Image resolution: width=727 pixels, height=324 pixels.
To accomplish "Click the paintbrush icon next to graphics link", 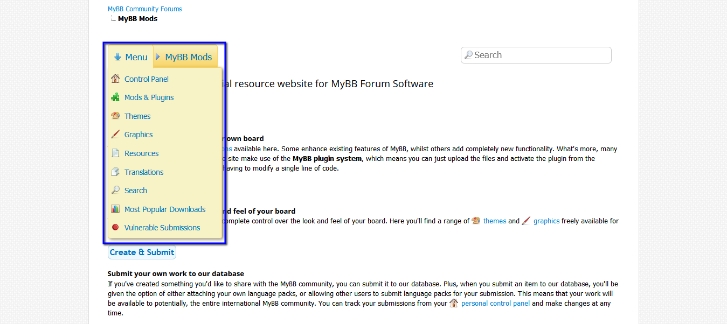I will click(x=527, y=221).
